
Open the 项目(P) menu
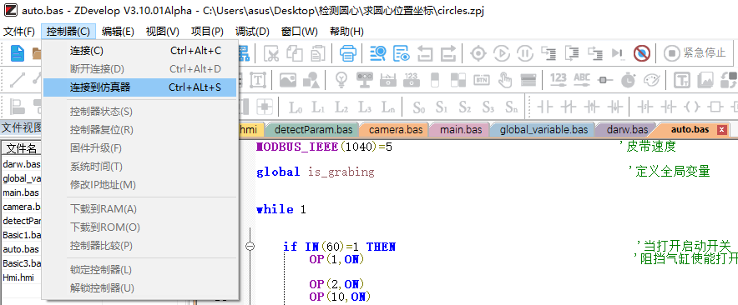[x=207, y=32]
